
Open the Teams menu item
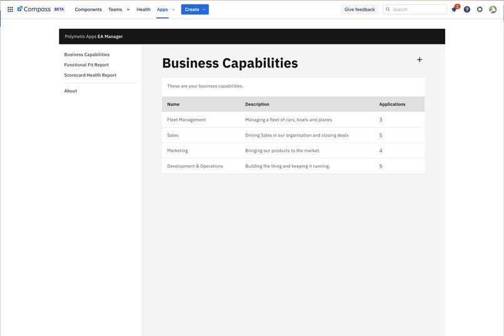(x=115, y=9)
